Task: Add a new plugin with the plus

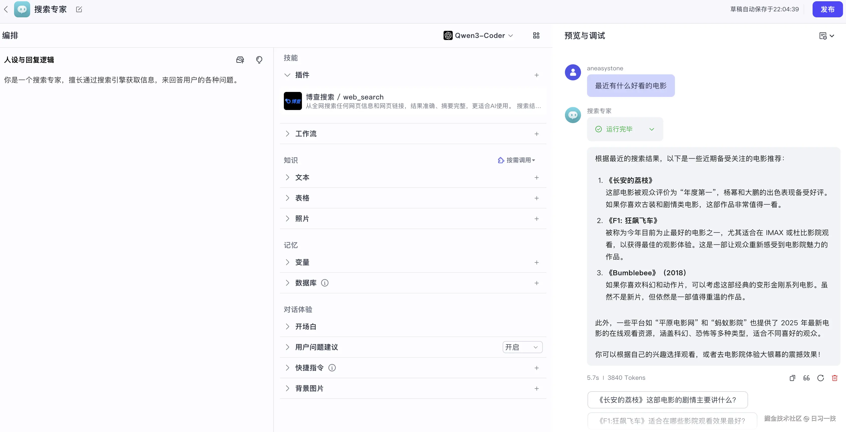Action: (x=536, y=75)
